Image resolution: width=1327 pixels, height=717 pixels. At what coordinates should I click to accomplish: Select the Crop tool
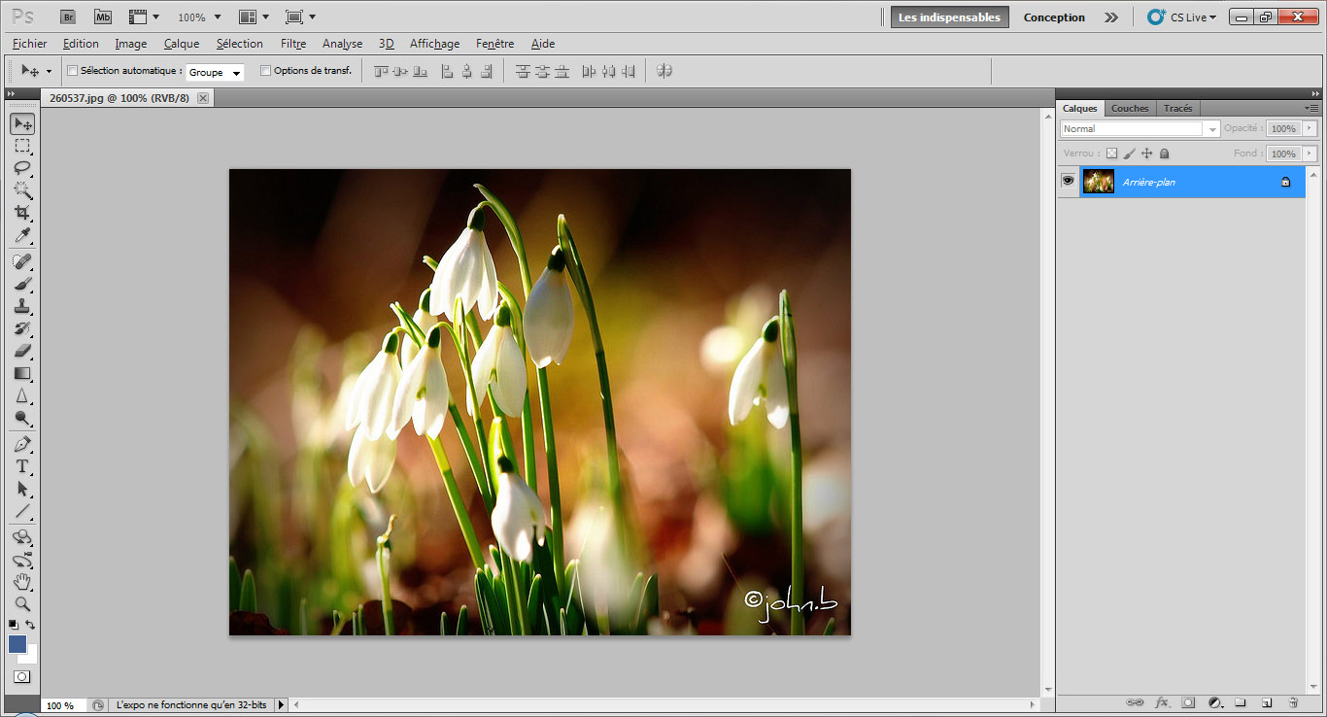[x=21, y=213]
